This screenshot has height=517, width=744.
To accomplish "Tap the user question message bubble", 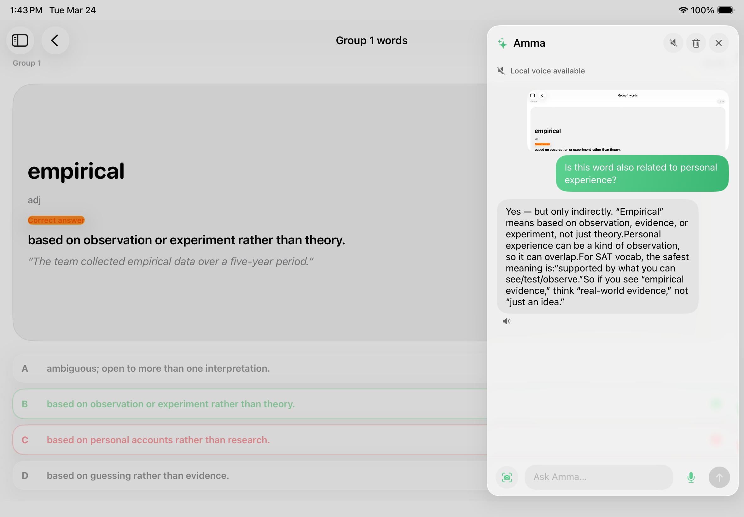I will click(x=642, y=173).
